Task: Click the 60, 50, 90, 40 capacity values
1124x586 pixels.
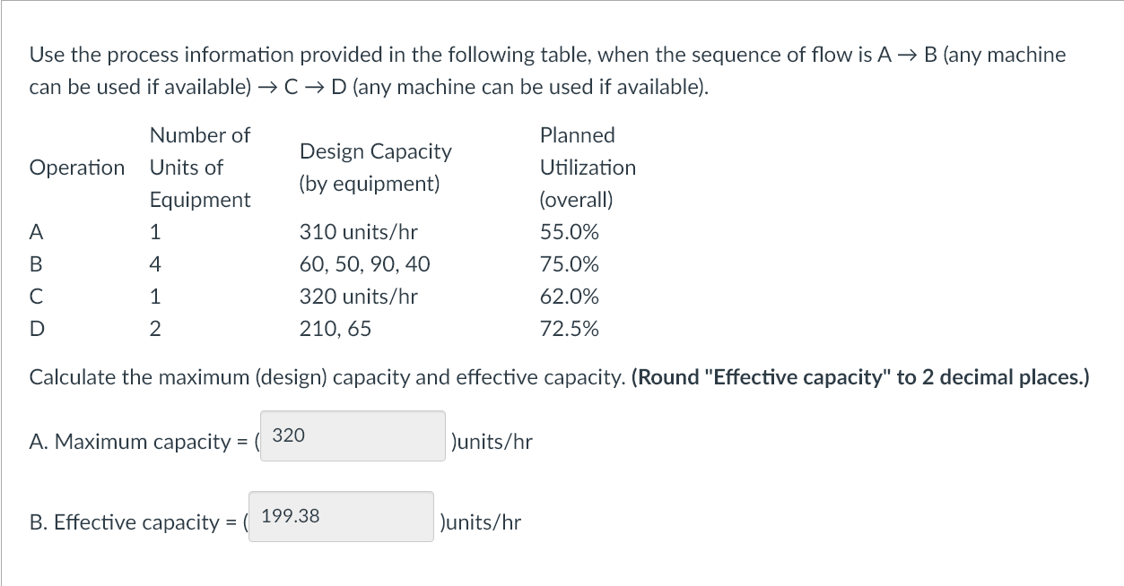Action: click(x=363, y=264)
